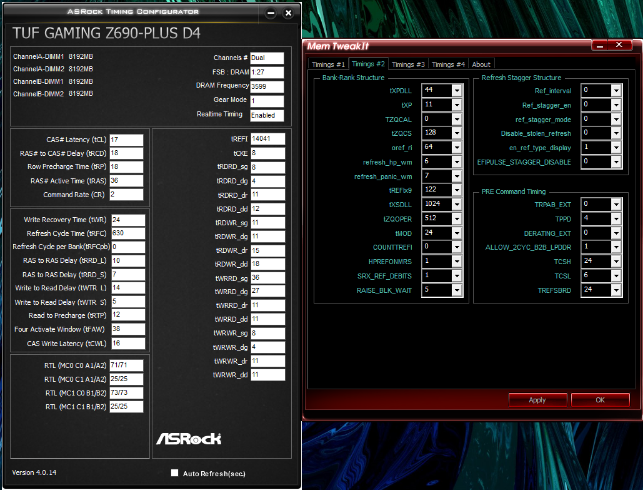The width and height of the screenshot is (643, 490).
Task: Open the Ref_interval dropdown
Action: pyautogui.click(x=616, y=90)
